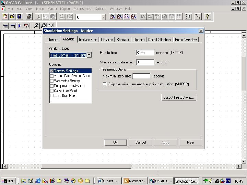View simulation results icon
This screenshot has width=247, height=185.
click(x=27, y=26)
